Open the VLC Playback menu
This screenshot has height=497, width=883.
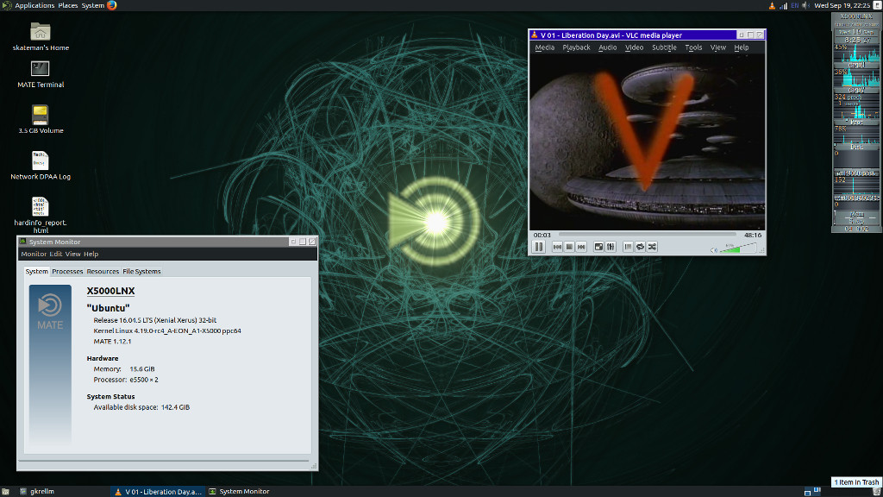coord(576,47)
